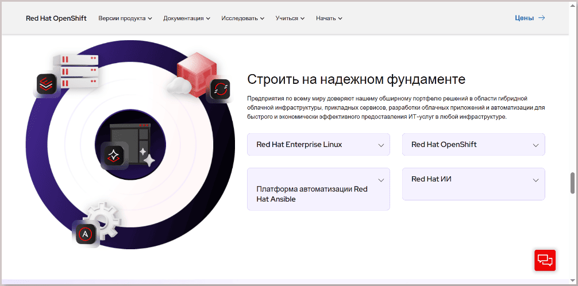The height and width of the screenshot is (286, 578).
Task: Open the Учиться dropdown menu
Action: point(290,18)
